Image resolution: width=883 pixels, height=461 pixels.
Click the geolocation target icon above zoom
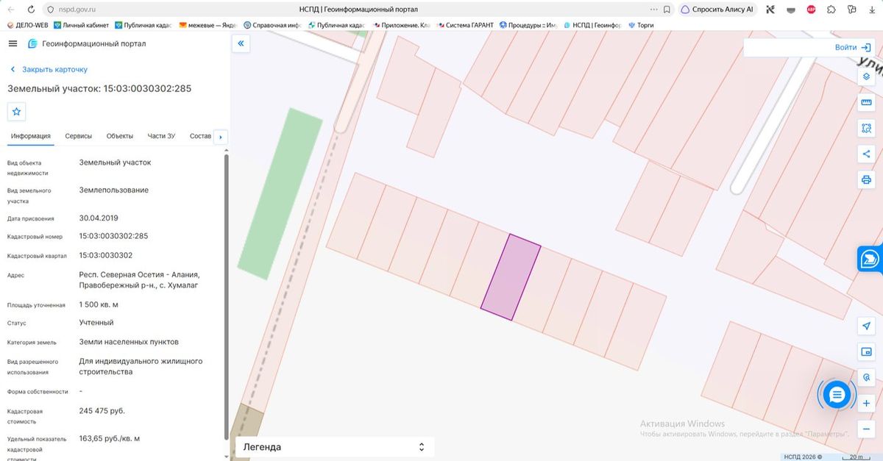(866, 377)
